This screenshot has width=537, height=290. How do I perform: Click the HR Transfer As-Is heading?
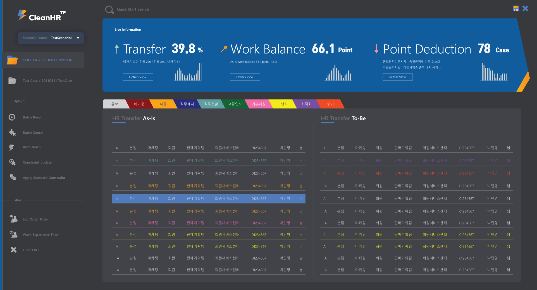pos(133,118)
